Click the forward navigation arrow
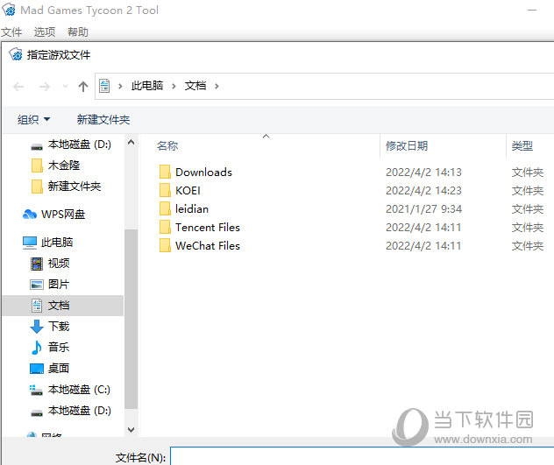554x465 pixels. 45,86
